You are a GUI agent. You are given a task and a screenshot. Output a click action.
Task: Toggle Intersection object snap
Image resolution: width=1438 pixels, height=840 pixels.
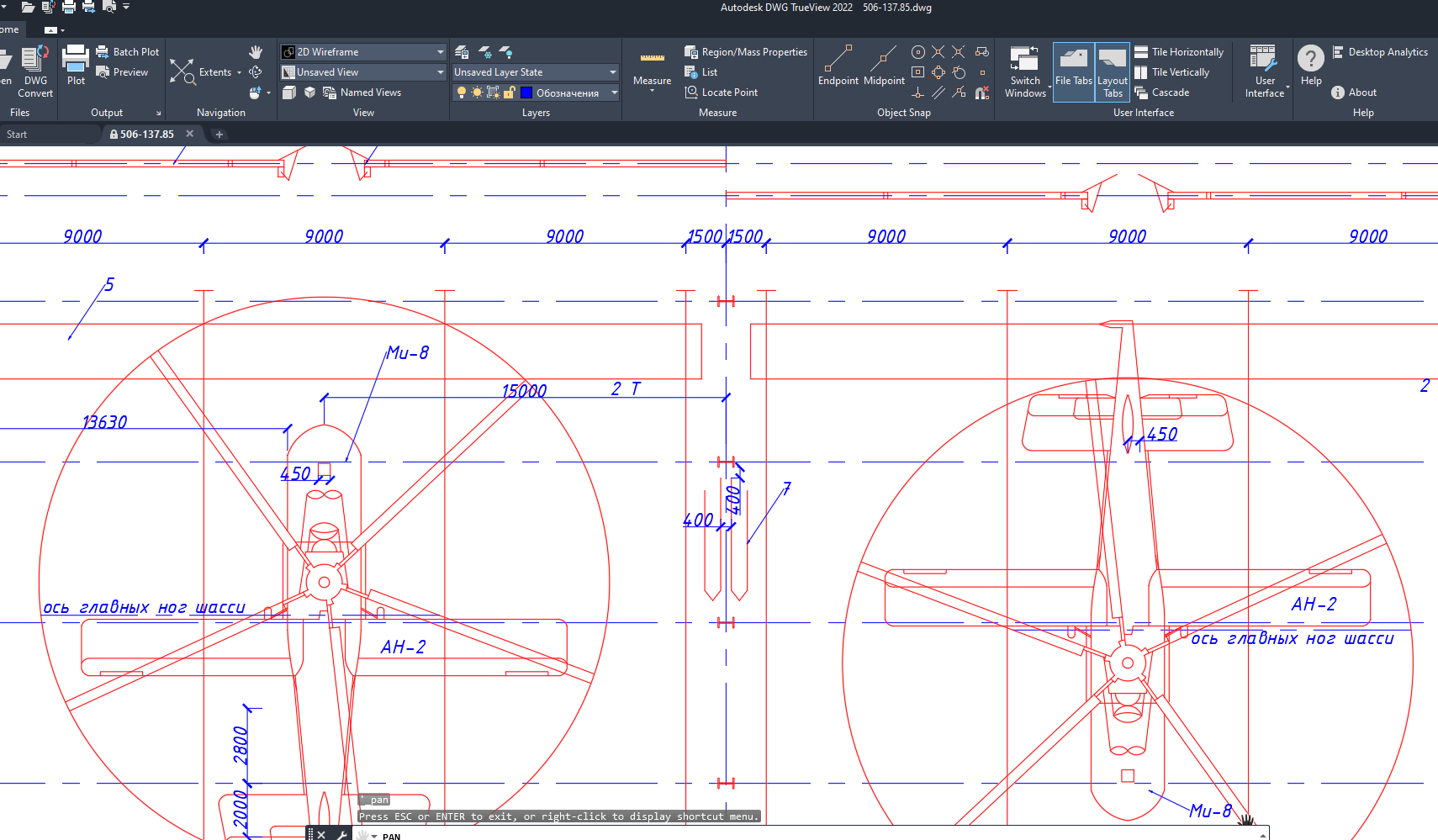[x=938, y=52]
